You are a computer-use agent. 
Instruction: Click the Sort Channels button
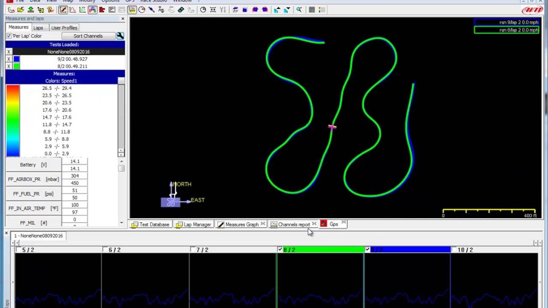pos(88,36)
